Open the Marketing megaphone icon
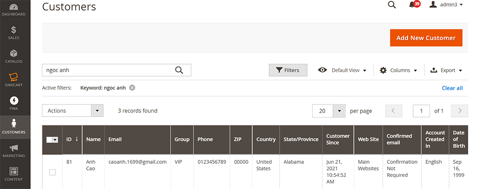Viewport: 477px width, 189px height. tap(14, 150)
